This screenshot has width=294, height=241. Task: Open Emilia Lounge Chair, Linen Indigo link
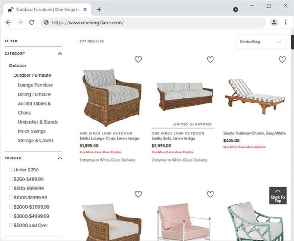(x=109, y=139)
